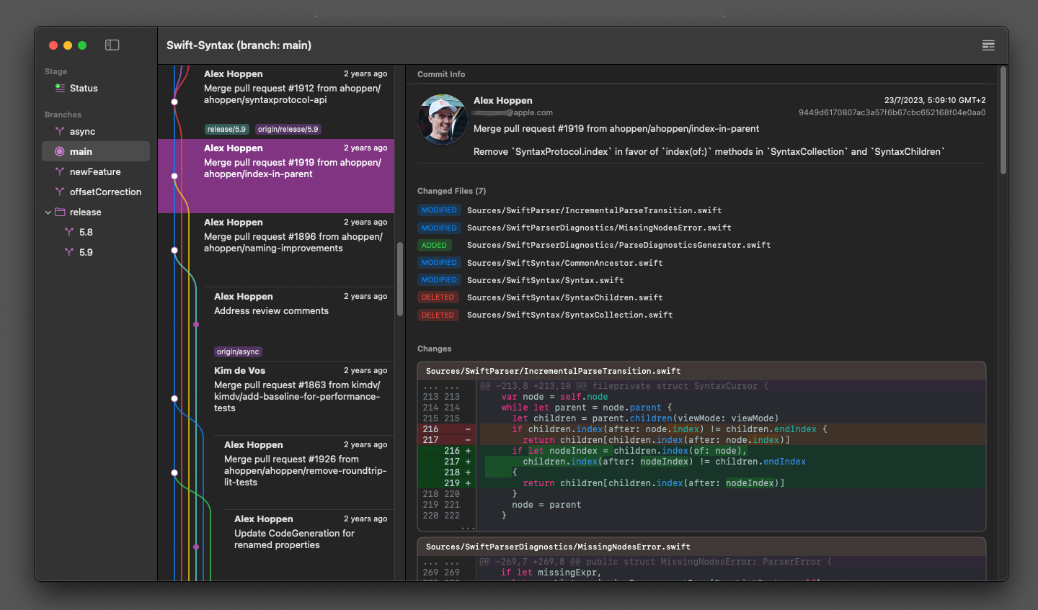The width and height of the screenshot is (1038, 610).
Task: Select the async branch
Action: [x=96, y=131]
